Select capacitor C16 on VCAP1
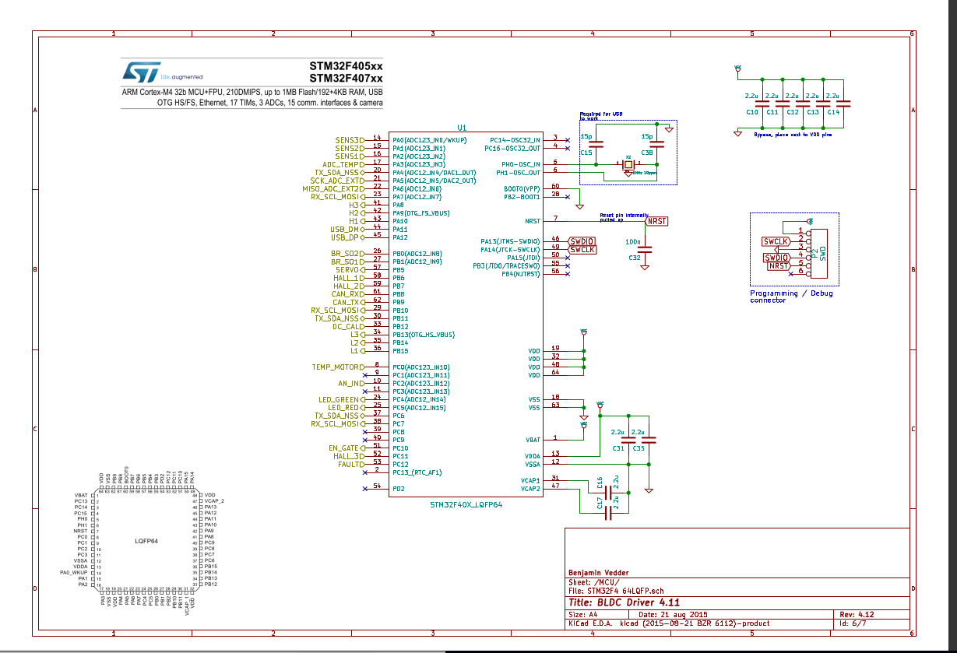Screen dimensions: 957x653 (607, 492)
